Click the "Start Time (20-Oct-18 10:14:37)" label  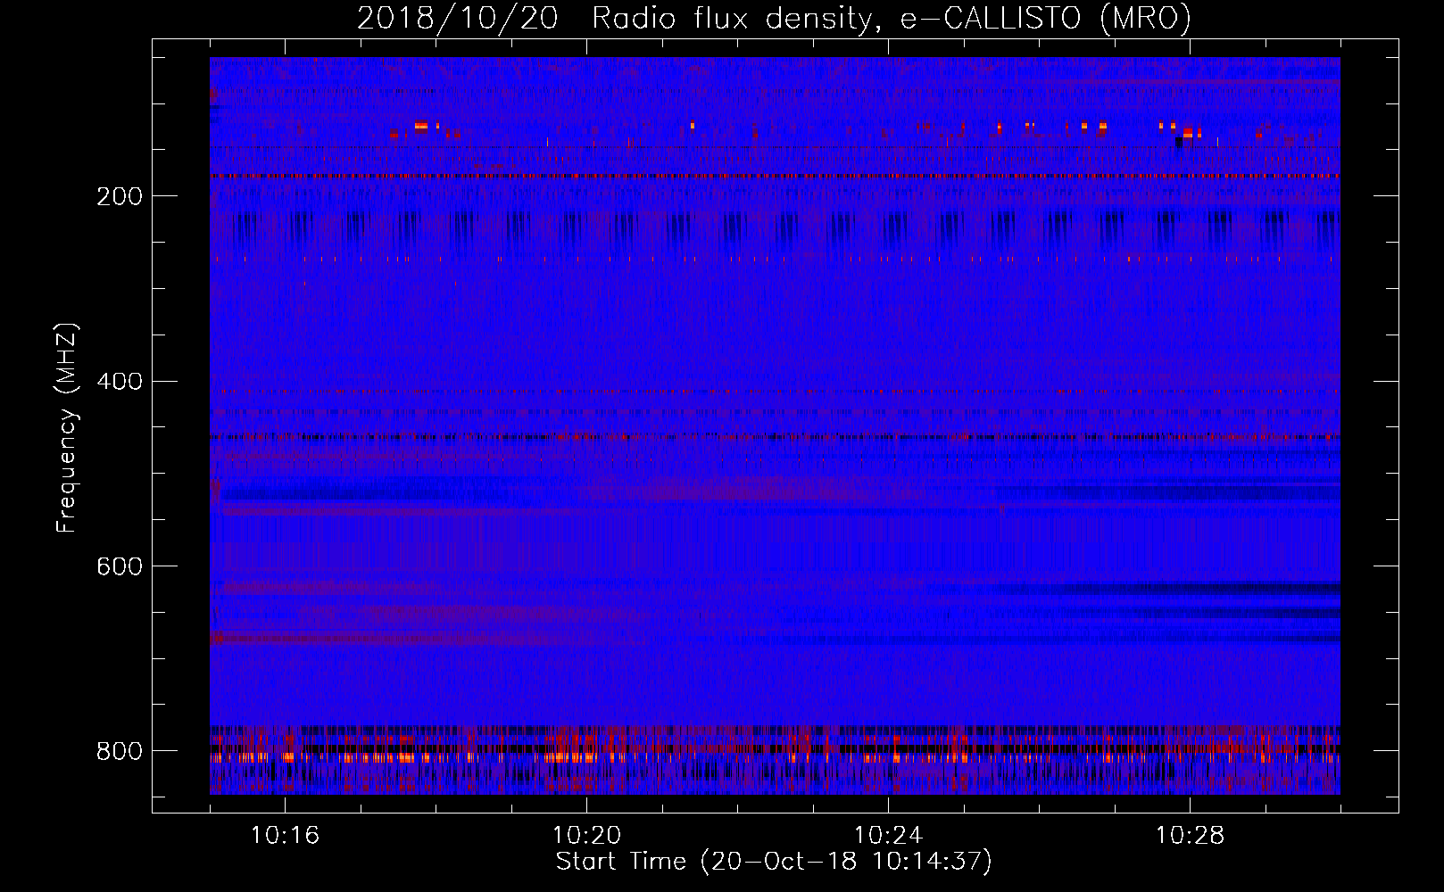[x=774, y=862]
